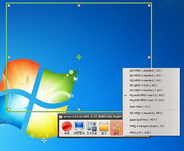Click the oCam title bar app icon
This screenshot has height=151, width=184.
tap(61, 117)
